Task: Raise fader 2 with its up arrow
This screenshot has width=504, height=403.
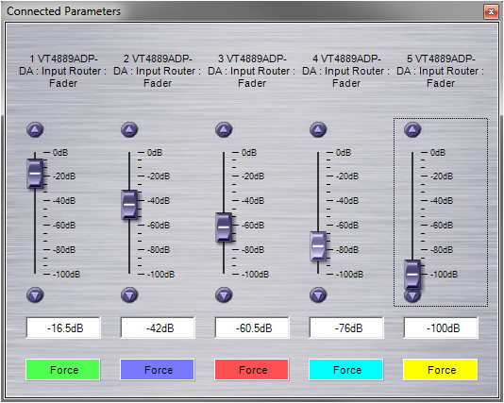Action: (x=129, y=130)
